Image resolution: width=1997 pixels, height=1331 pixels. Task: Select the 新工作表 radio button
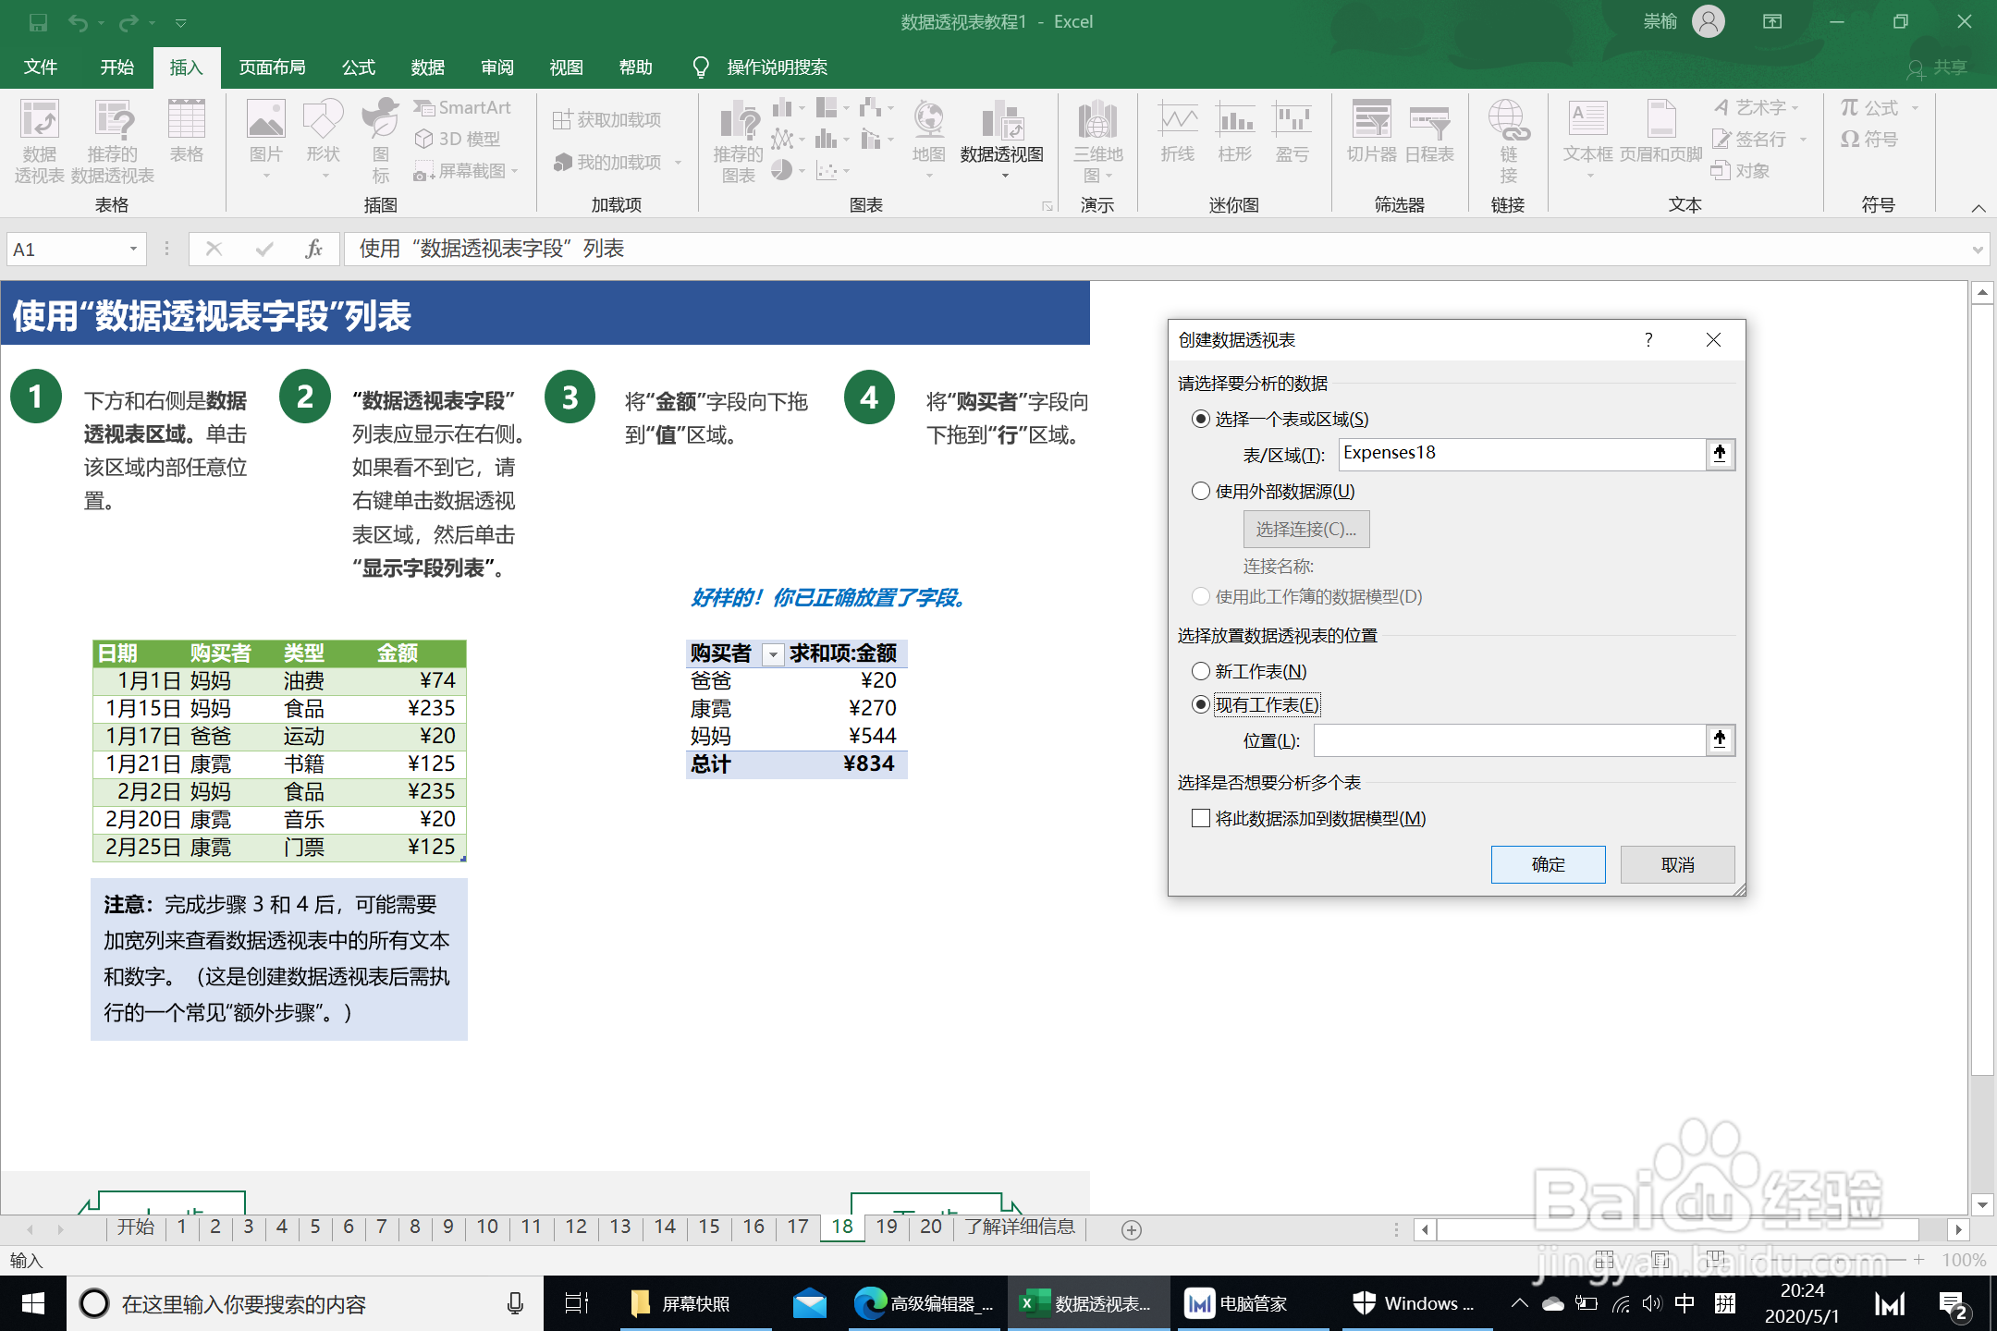tap(1200, 671)
